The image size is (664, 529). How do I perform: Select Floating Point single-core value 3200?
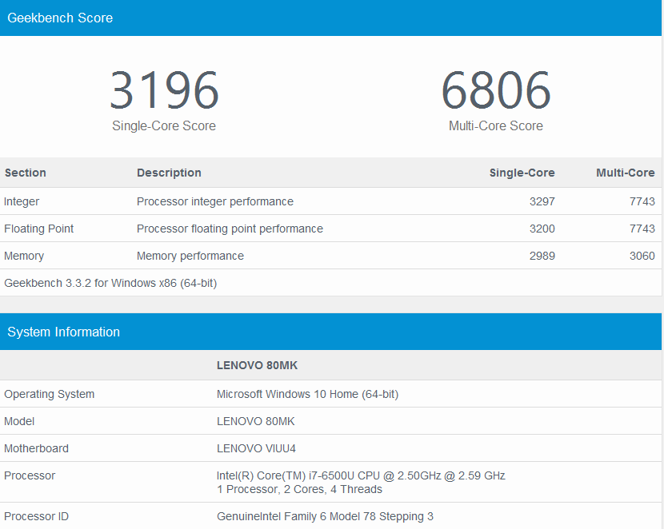[542, 229]
